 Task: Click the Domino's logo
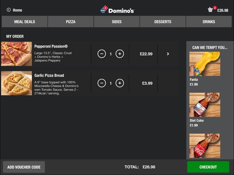point(117,10)
